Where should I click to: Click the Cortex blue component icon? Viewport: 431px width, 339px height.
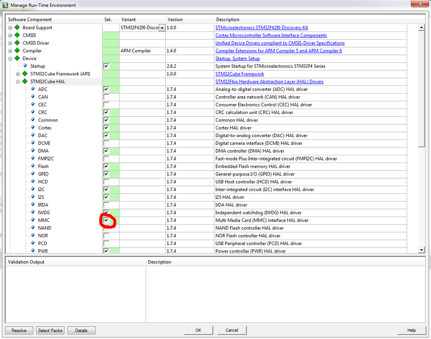click(x=33, y=127)
